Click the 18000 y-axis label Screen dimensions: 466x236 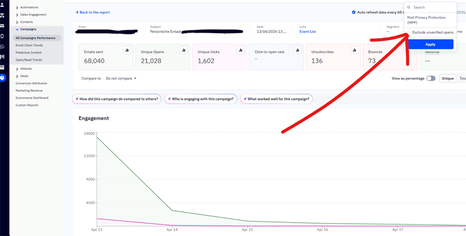pyautogui.click(x=90, y=134)
